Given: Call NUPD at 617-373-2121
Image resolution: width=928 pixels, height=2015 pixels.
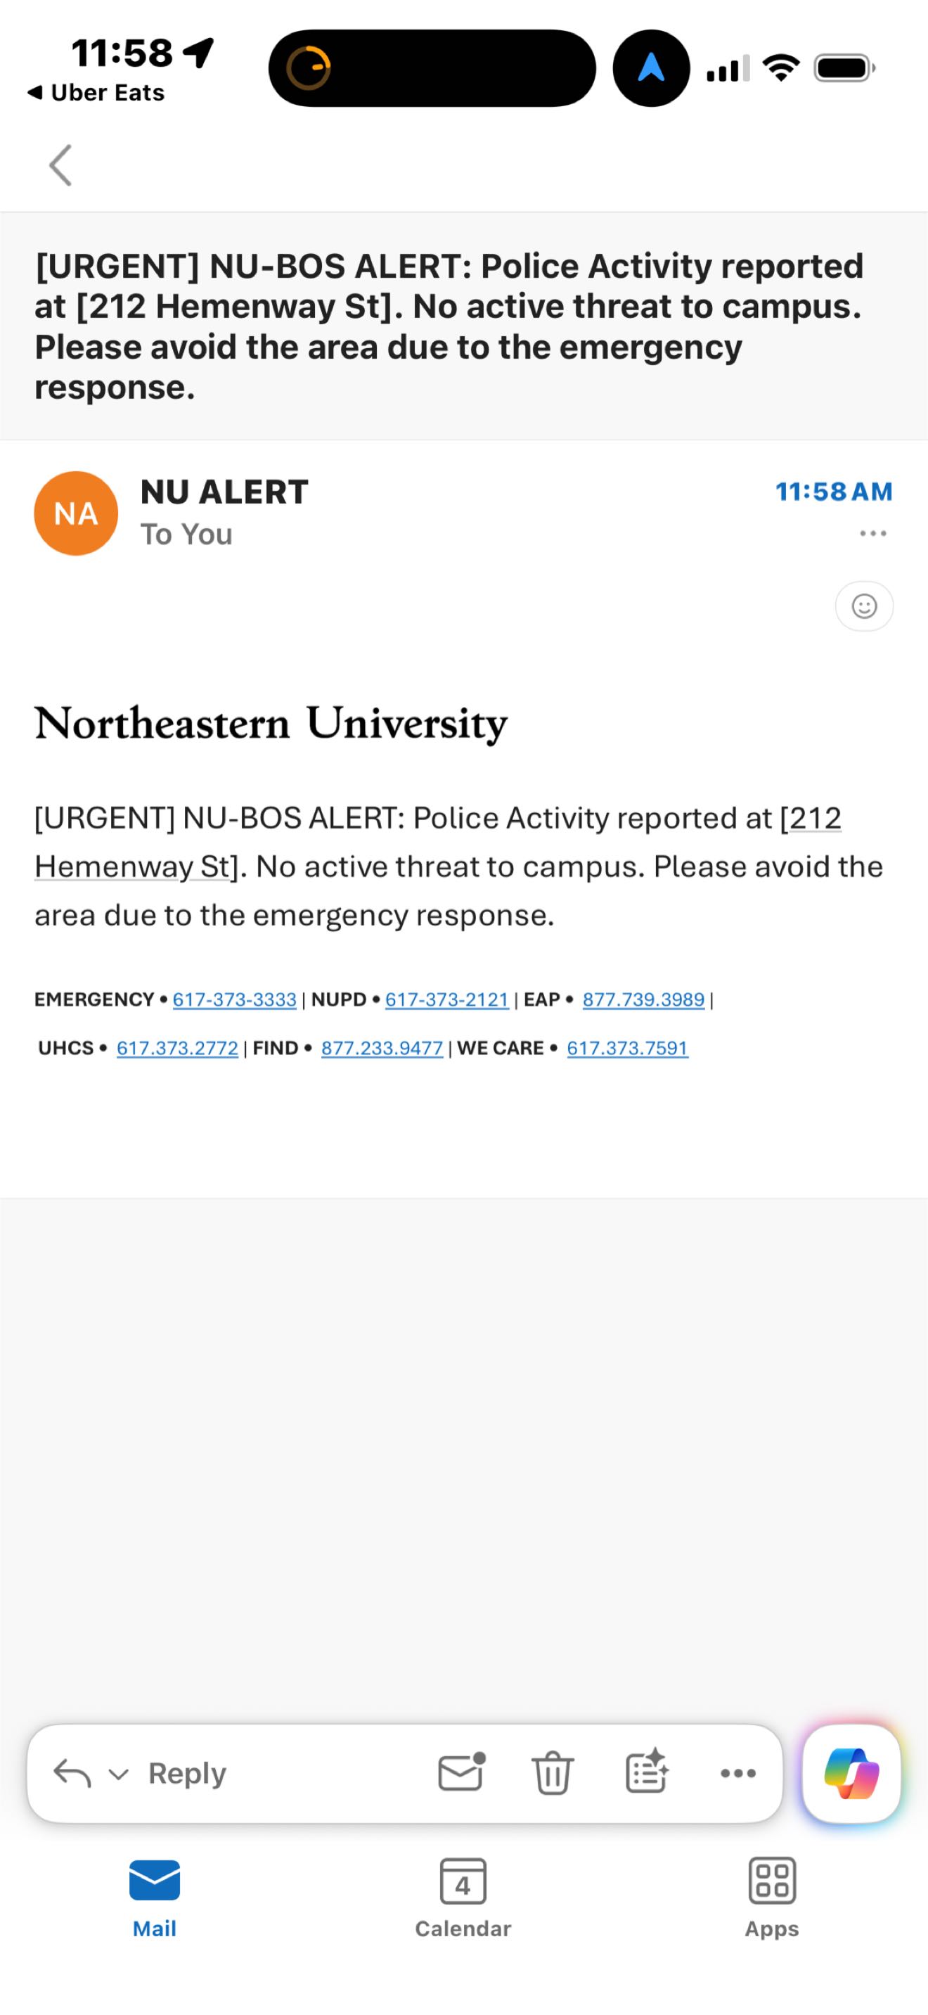Looking at the screenshot, I should (x=447, y=999).
